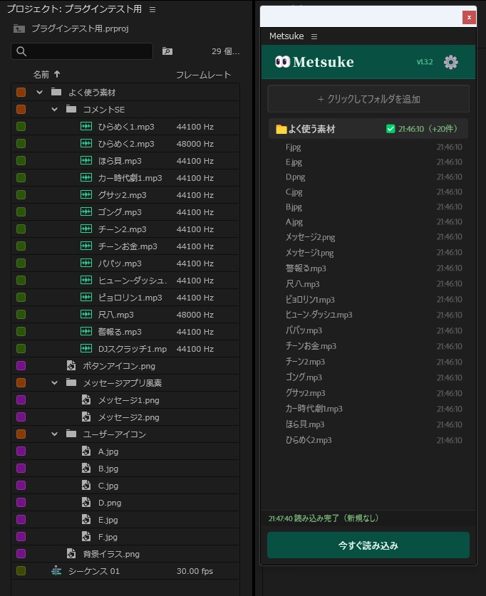Viewport: 486px width, 596px height.
Task: Collapse the メッセージアプリ風素 bin
Action: point(54,383)
